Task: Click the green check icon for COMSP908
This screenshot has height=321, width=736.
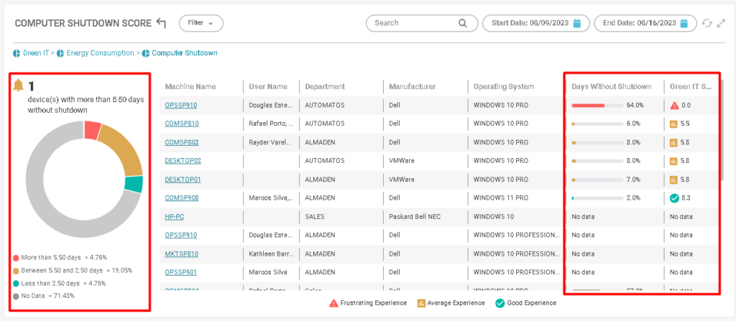Action: click(674, 198)
